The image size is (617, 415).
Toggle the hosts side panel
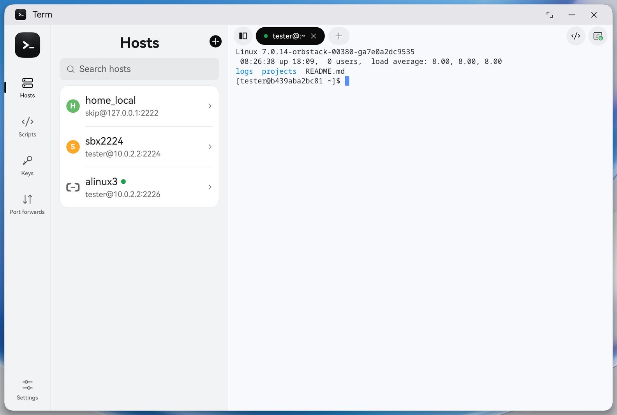click(x=243, y=36)
